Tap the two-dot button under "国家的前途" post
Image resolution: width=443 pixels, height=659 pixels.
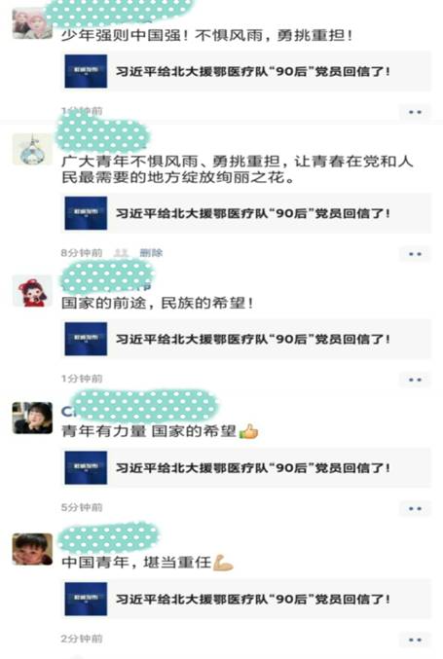click(415, 380)
